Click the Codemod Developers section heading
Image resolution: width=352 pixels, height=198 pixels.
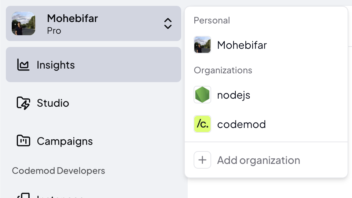click(x=58, y=171)
